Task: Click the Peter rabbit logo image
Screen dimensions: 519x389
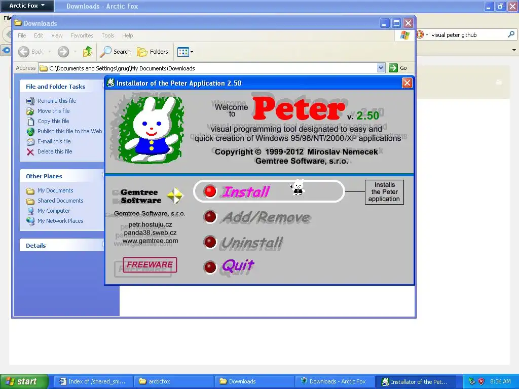Action: click(x=151, y=130)
